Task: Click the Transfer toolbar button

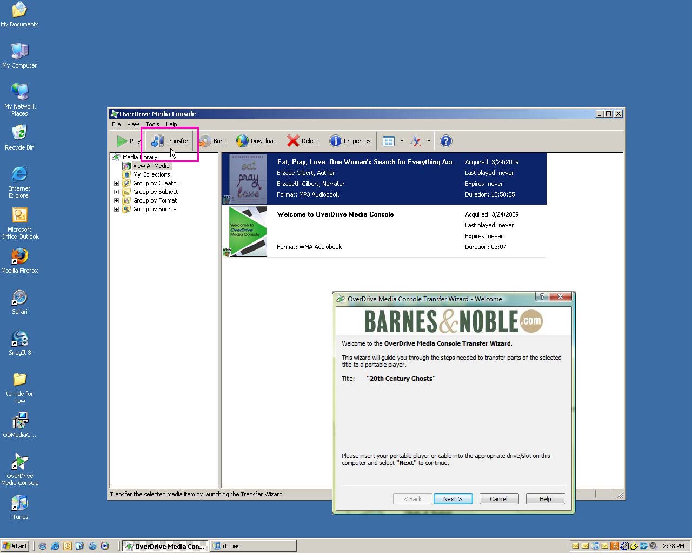Action: tap(169, 141)
